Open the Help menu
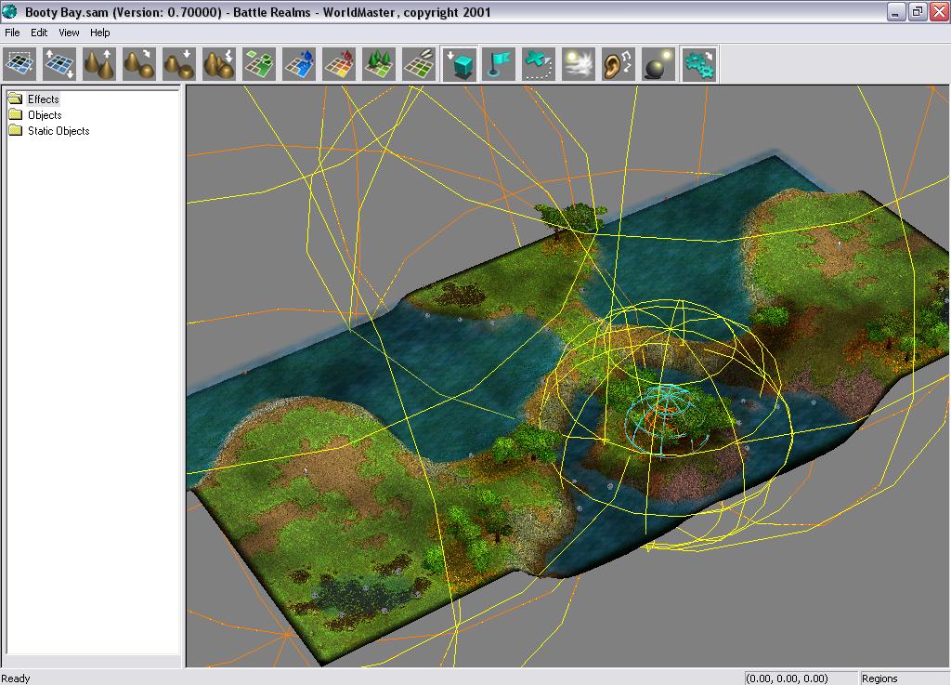 [99, 33]
